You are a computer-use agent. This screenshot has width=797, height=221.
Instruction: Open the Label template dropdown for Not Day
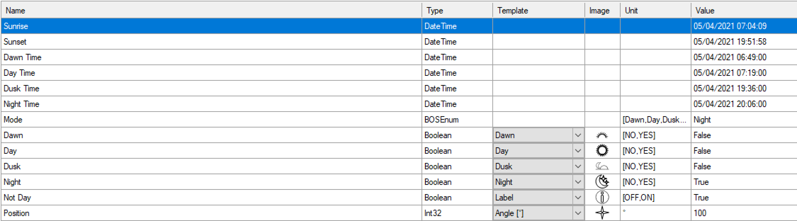click(x=578, y=198)
